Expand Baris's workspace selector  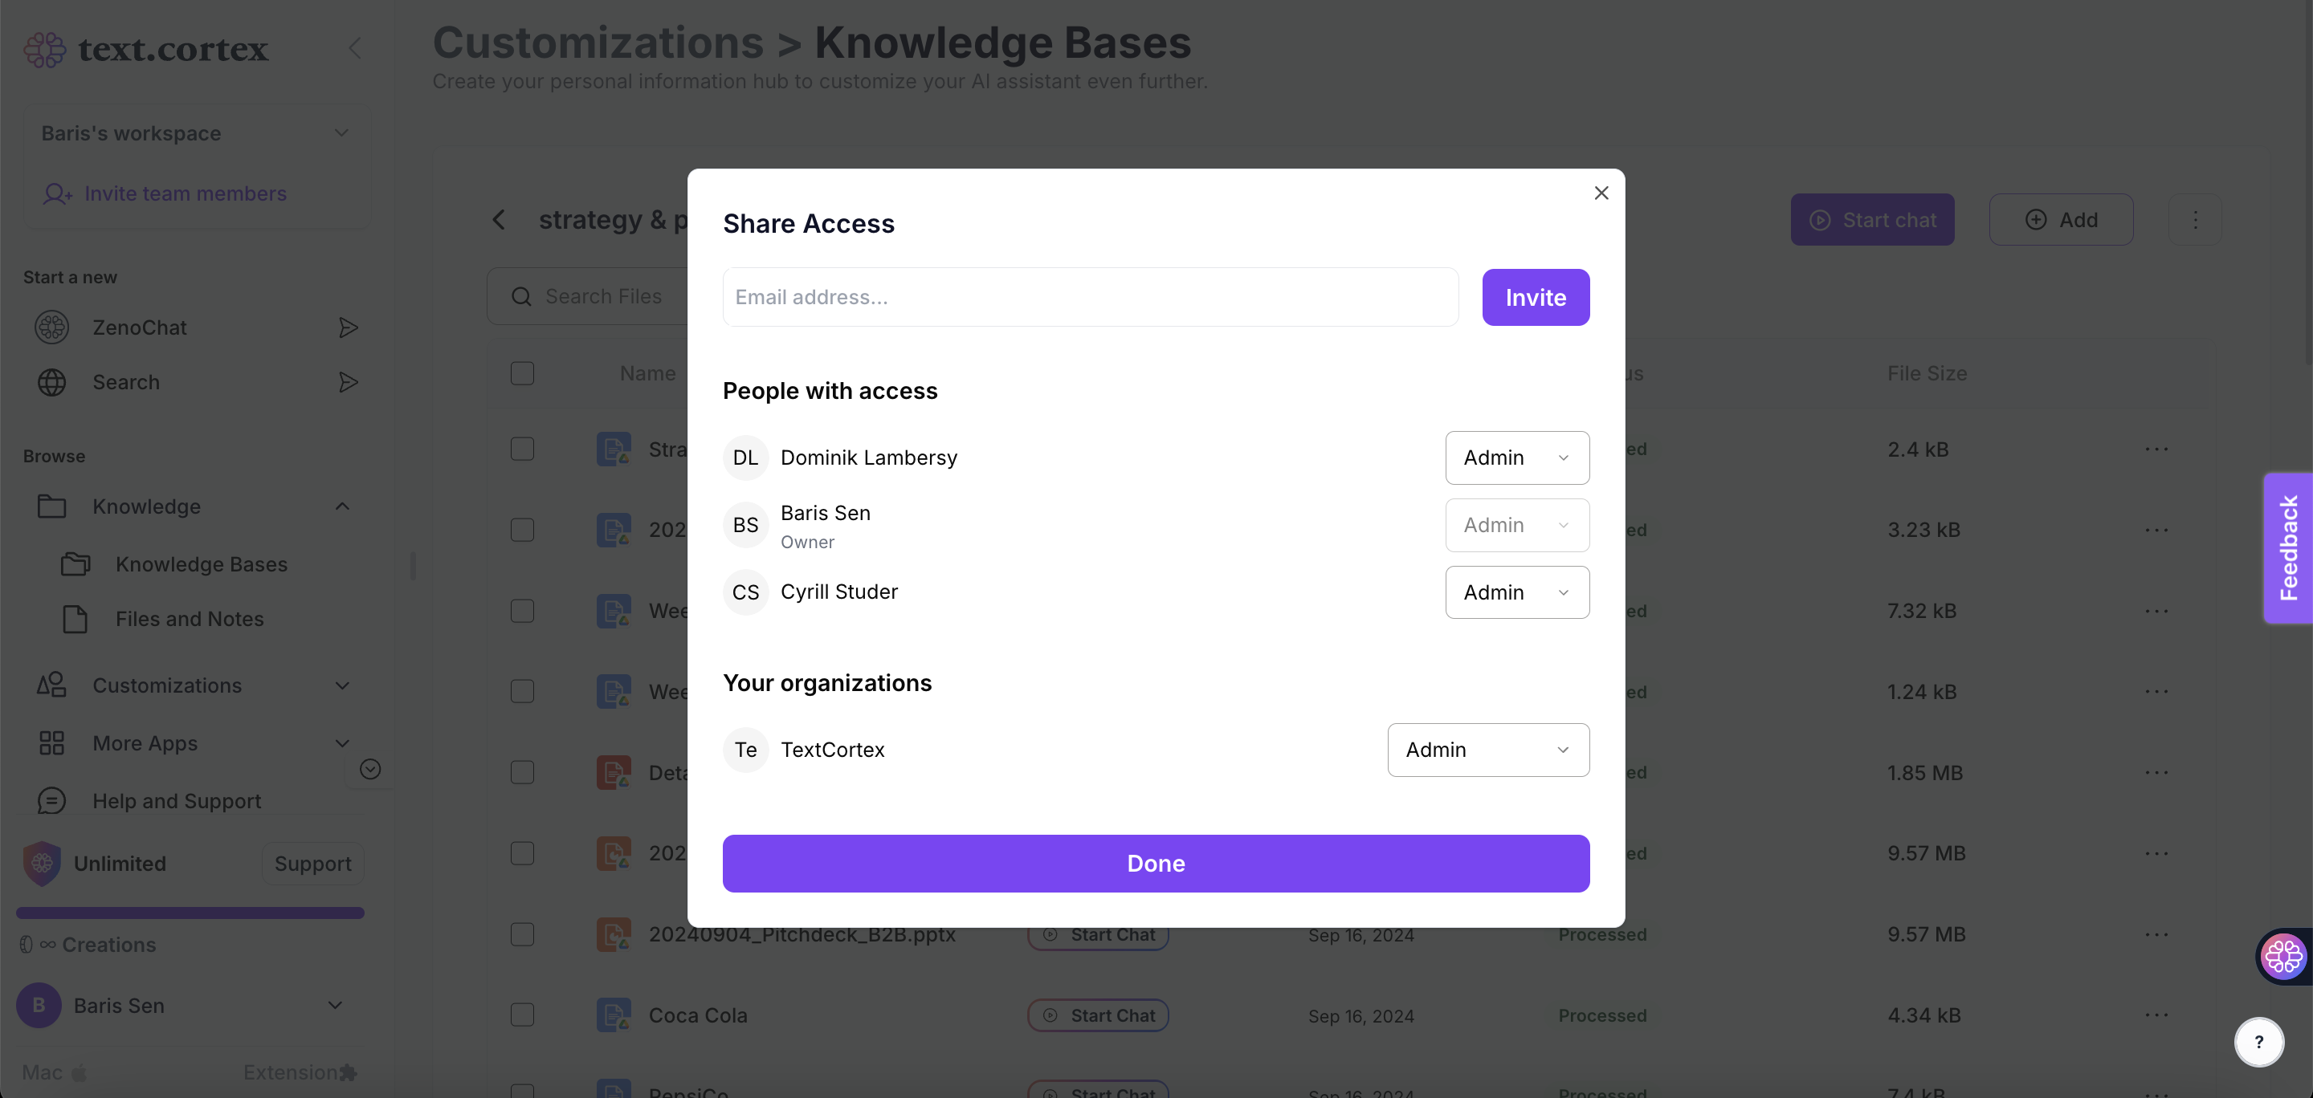[196, 132]
